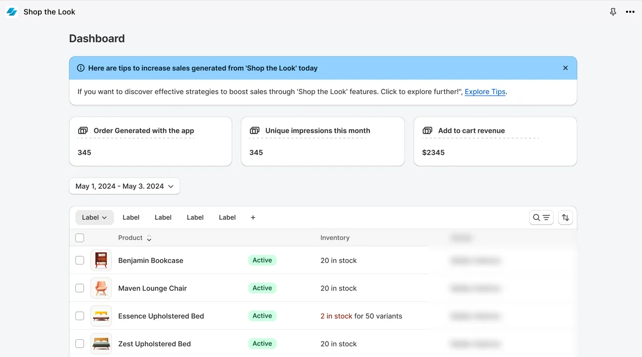Open the sort options arrows button

pos(565,218)
